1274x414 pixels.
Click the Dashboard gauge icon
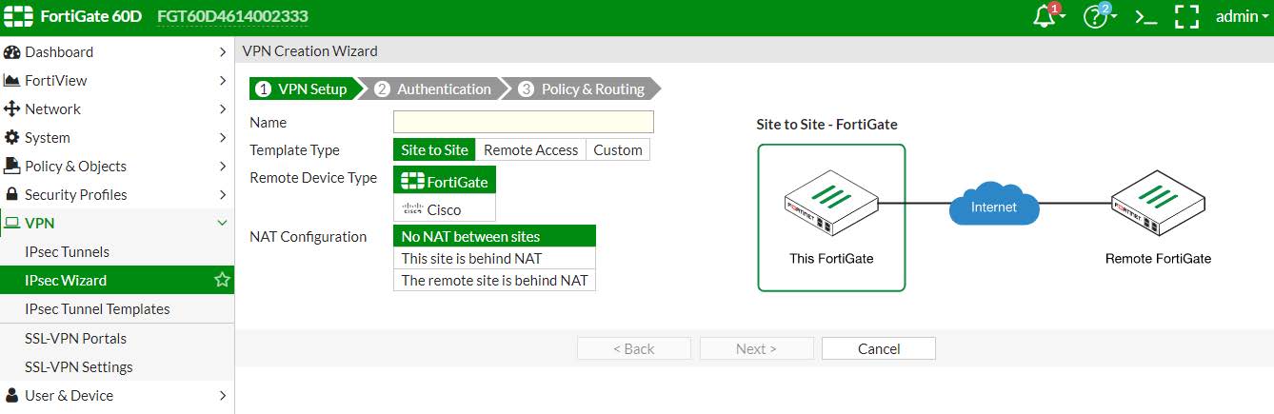tap(12, 51)
